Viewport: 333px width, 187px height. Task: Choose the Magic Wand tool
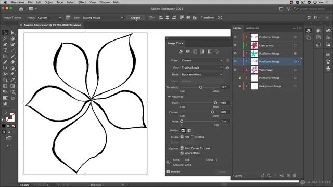pyautogui.click(x=5, y=38)
